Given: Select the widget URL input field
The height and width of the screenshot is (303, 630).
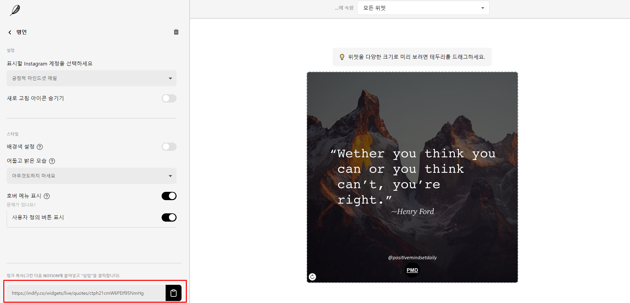Looking at the screenshot, I should pos(86,293).
